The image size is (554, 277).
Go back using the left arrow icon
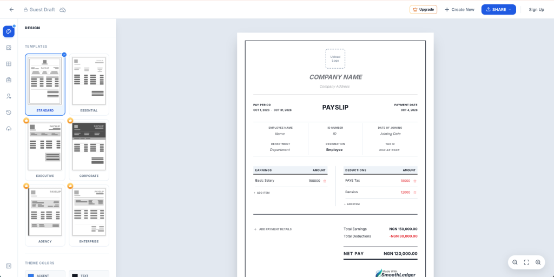click(x=12, y=10)
